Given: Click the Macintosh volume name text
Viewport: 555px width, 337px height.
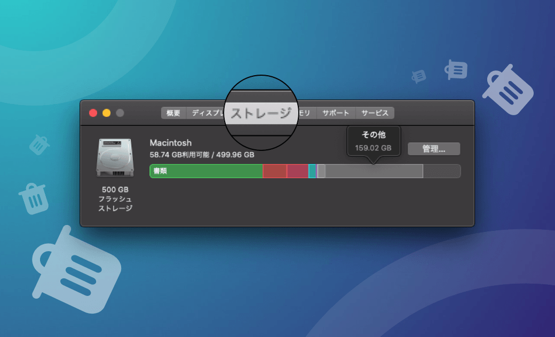Looking at the screenshot, I should point(171,143).
